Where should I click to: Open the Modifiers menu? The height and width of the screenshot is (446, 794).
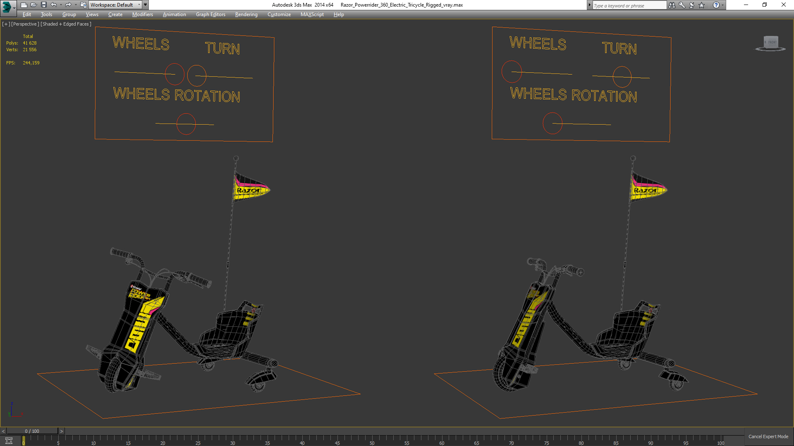[x=142, y=14]
